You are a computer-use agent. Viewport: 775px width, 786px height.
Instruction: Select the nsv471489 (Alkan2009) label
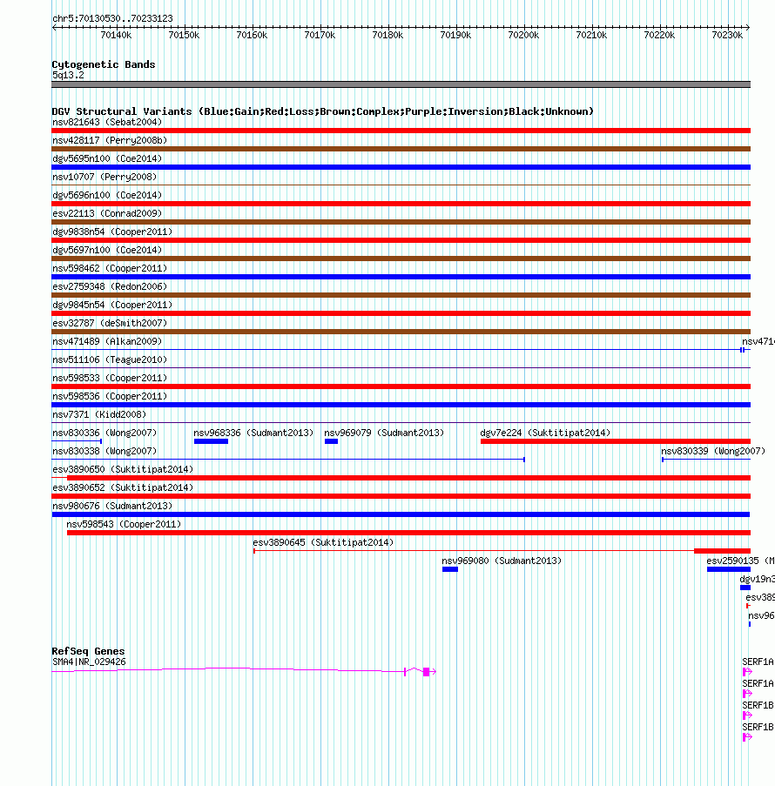(107, 341)
